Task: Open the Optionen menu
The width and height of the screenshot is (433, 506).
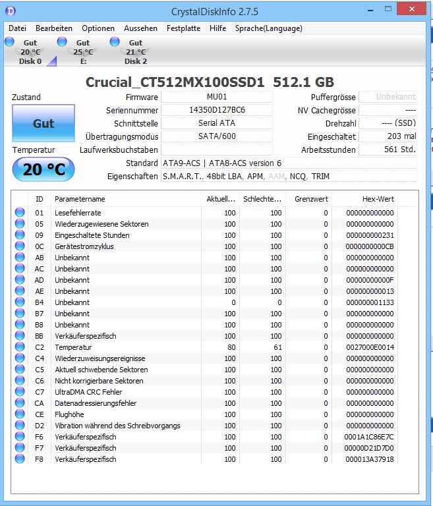Action: [98, 28]
